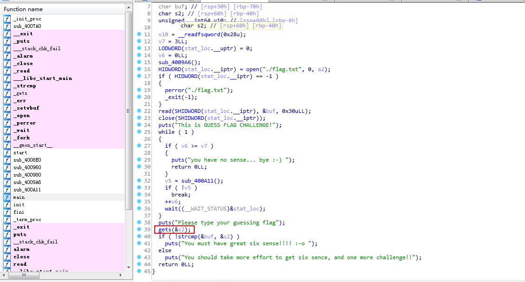Click the function icon beside main
Viewport: 525px width, 282px height.
click(7, 197)
